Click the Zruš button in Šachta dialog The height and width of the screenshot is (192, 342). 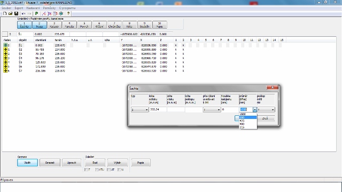(265, 118)
